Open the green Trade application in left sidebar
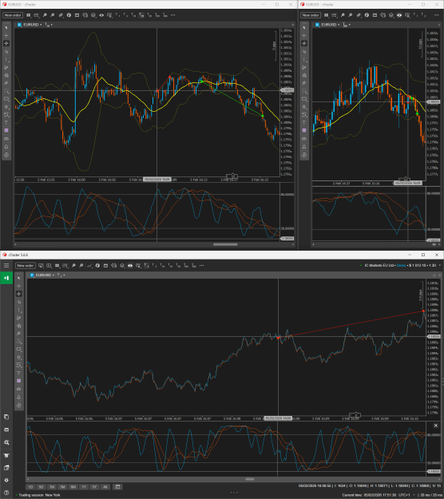 click(6, 278)
